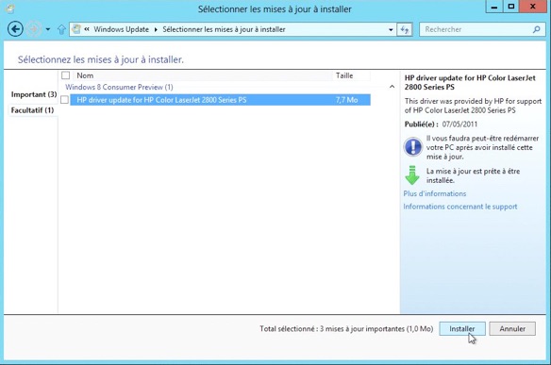Viewport: 551px width, 365px height.
Task: Open 'Informations concernant le support' link
Action: (x=460, y=207)
